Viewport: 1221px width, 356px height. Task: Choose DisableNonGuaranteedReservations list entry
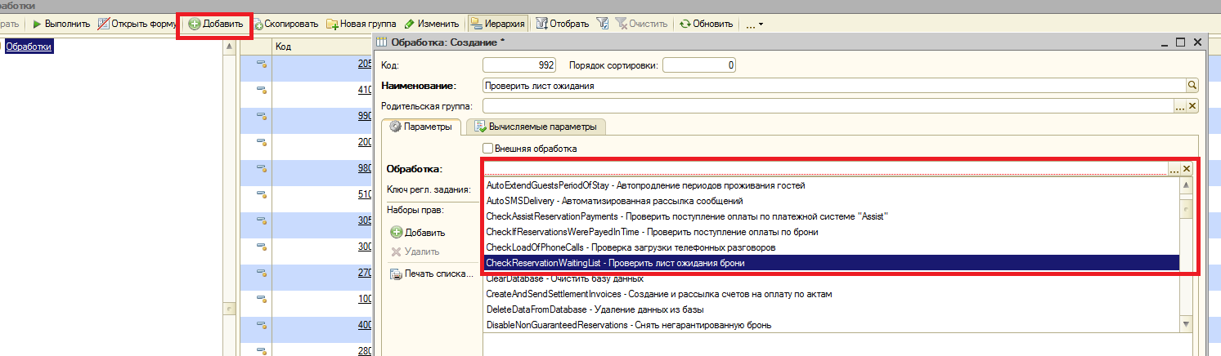click(831, 325)
